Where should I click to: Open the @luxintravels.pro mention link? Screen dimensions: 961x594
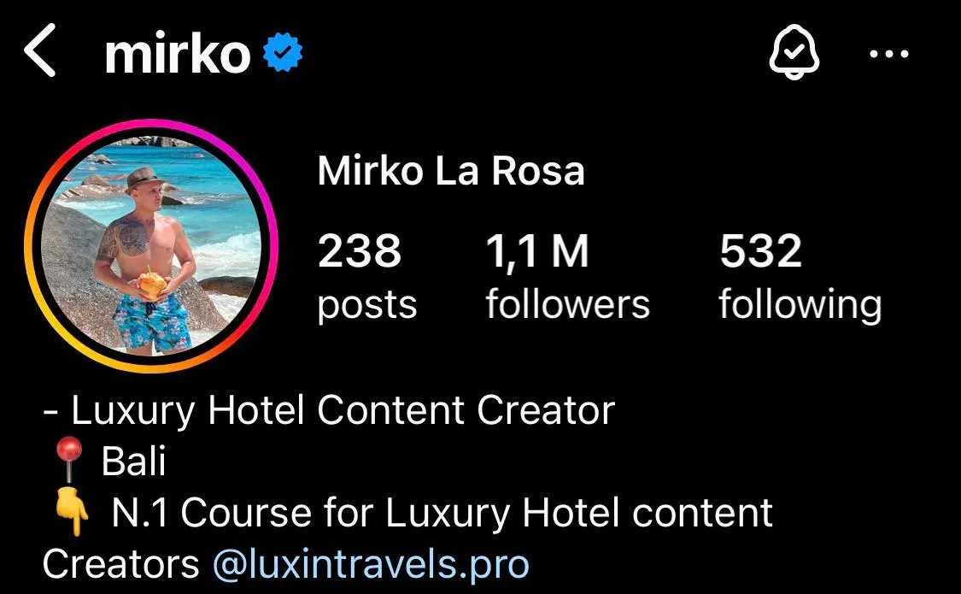tap(371, 564)
